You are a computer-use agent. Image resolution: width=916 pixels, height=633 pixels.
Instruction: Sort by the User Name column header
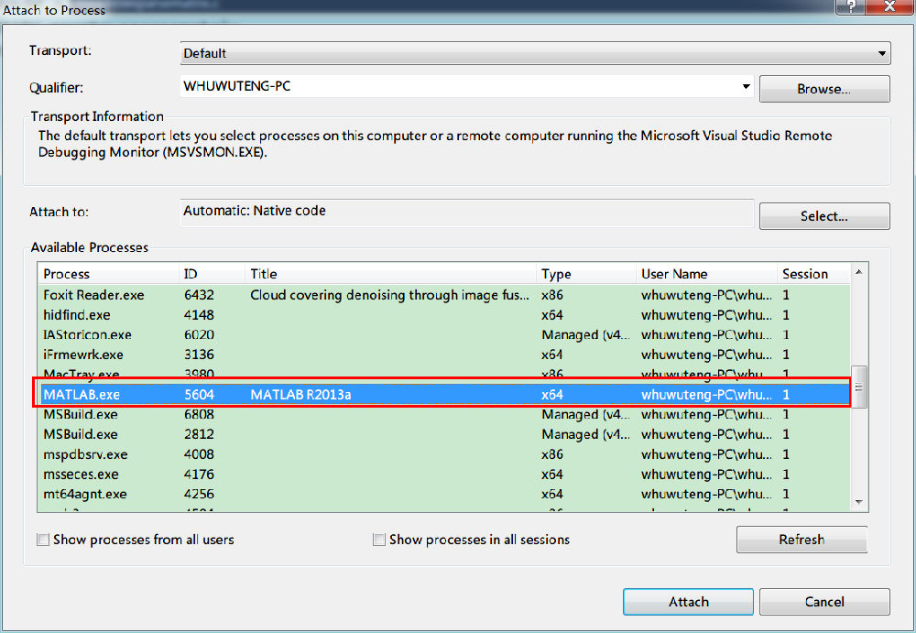[x=706, y=274]
